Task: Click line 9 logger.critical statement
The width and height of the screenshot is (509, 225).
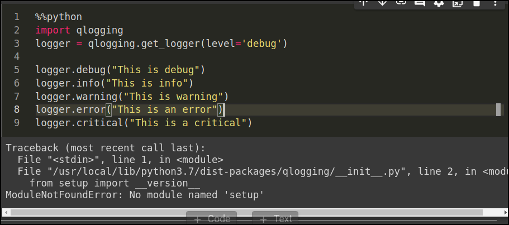Action: pos(144,123)
